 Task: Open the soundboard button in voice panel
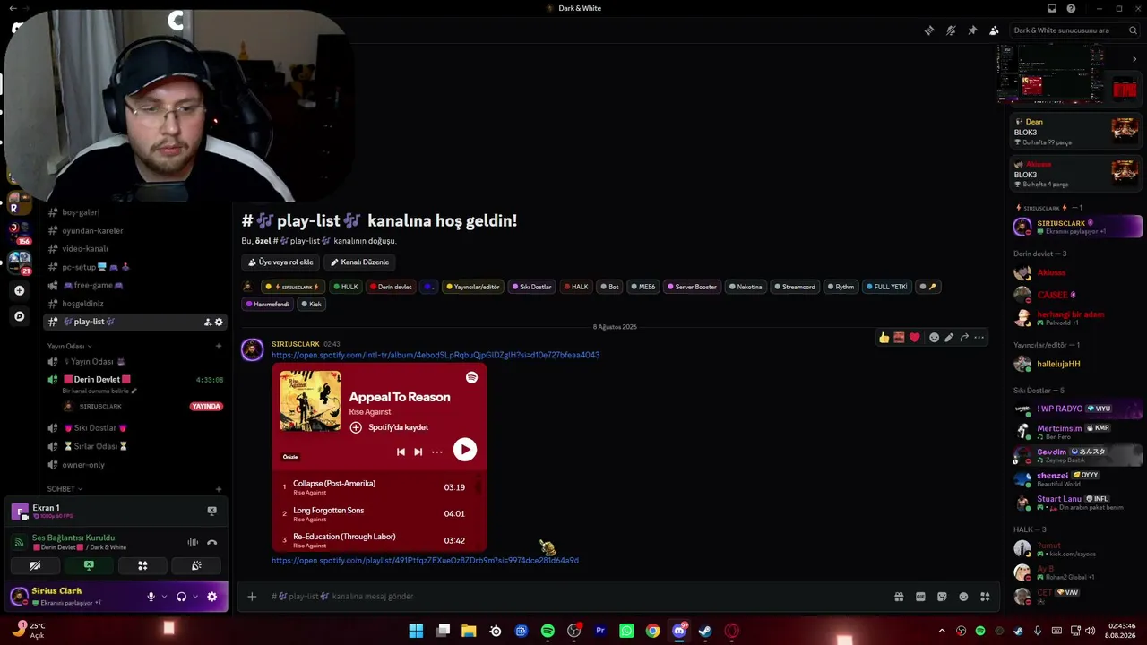point(196,565)
